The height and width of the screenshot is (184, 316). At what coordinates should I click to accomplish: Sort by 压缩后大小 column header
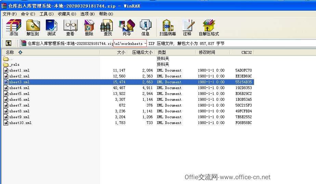pos(141,52)
